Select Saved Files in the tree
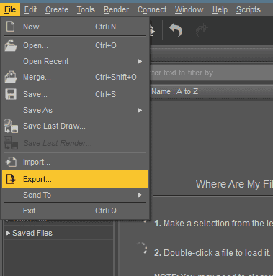Screen dimensions: 273x276 (x=32, y=233)
